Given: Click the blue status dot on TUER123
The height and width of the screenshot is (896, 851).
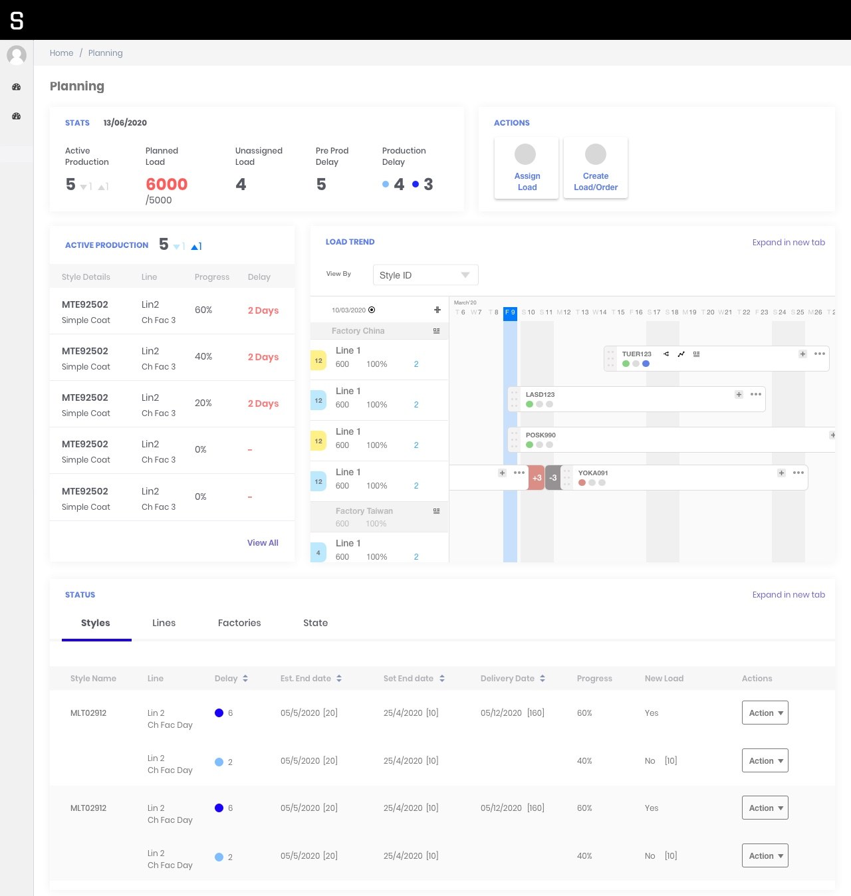Looking at the screenshot, I should tap(646, 364).
